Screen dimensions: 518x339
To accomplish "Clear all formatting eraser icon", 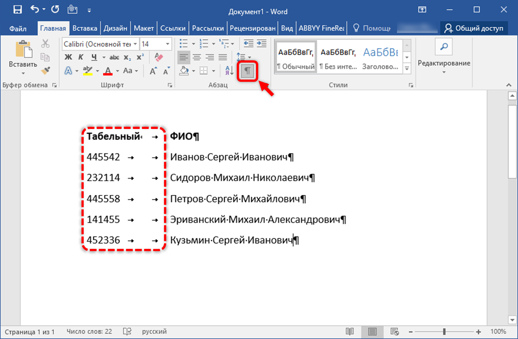I will coord(158,57).
